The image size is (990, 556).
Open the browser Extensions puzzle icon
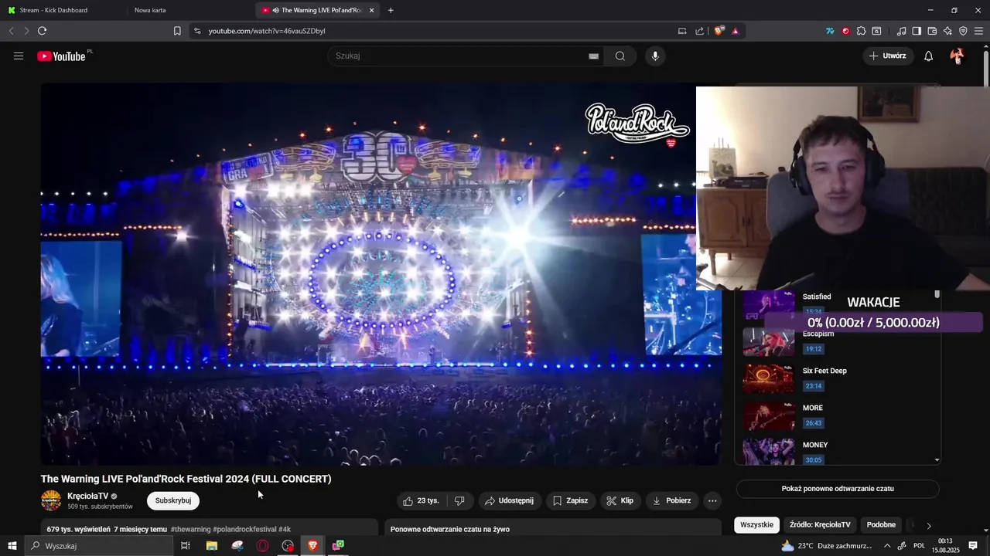tap(861, 31)
